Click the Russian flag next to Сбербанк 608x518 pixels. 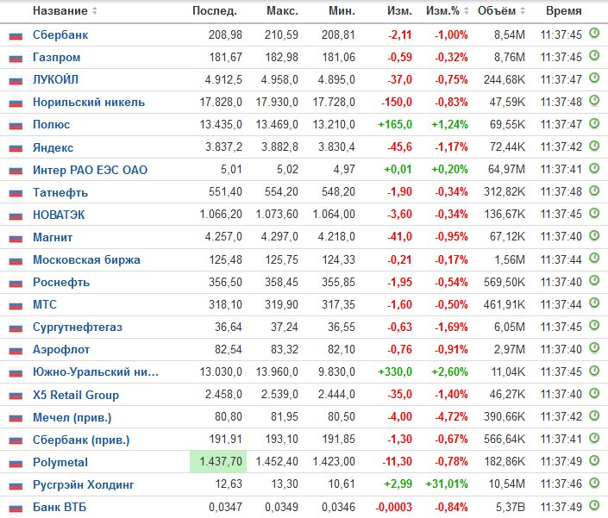point(16,36)
